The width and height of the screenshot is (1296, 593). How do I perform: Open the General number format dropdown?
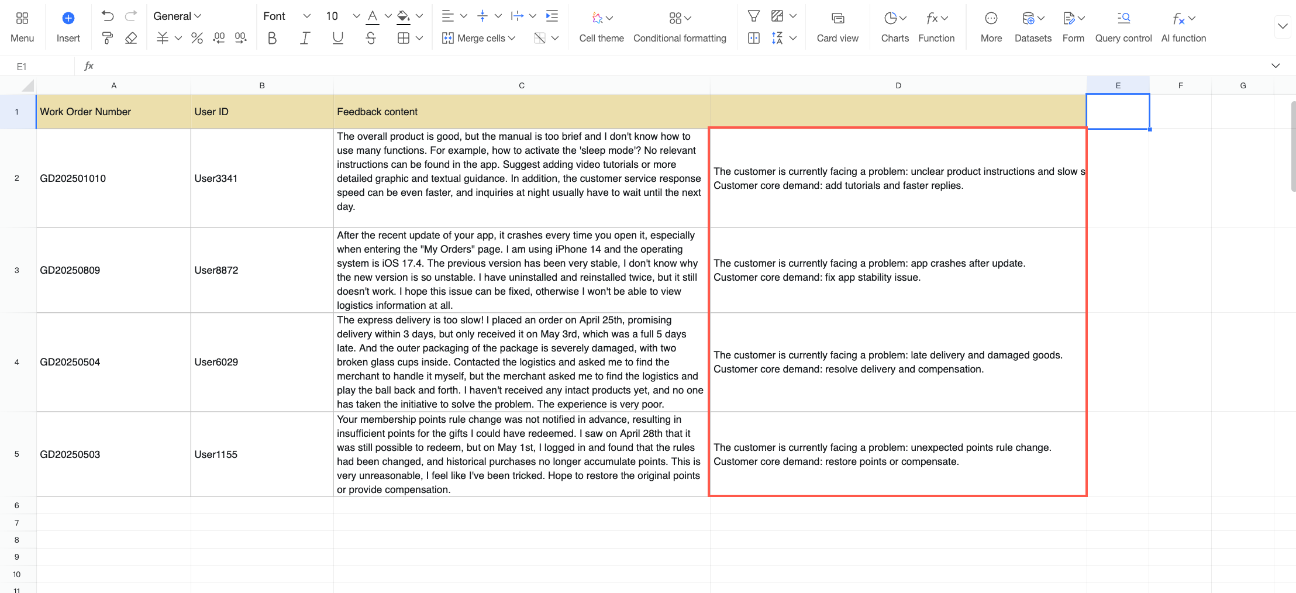point(177,16)
